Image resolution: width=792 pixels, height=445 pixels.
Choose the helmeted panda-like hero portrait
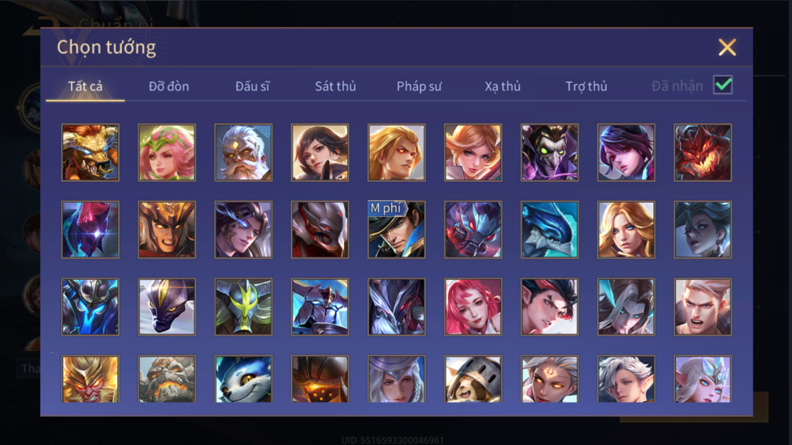point(473,379)
